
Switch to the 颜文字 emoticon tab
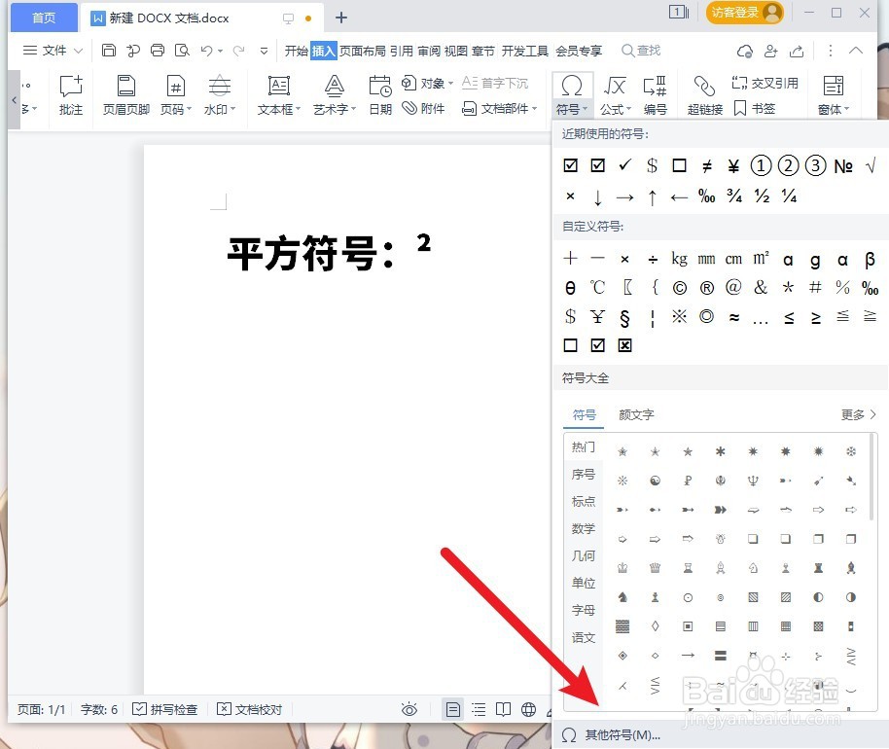click(x=636, y=414)
